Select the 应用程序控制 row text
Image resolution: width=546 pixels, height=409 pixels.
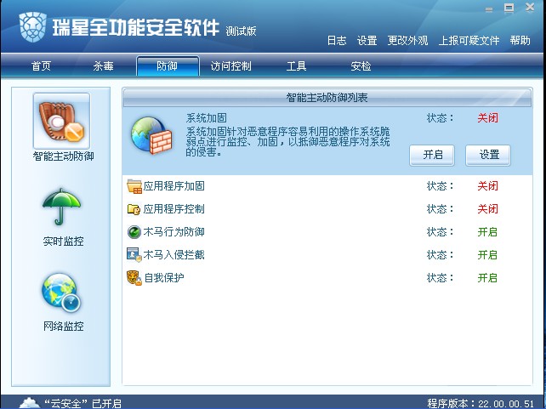tap(174, 209)
